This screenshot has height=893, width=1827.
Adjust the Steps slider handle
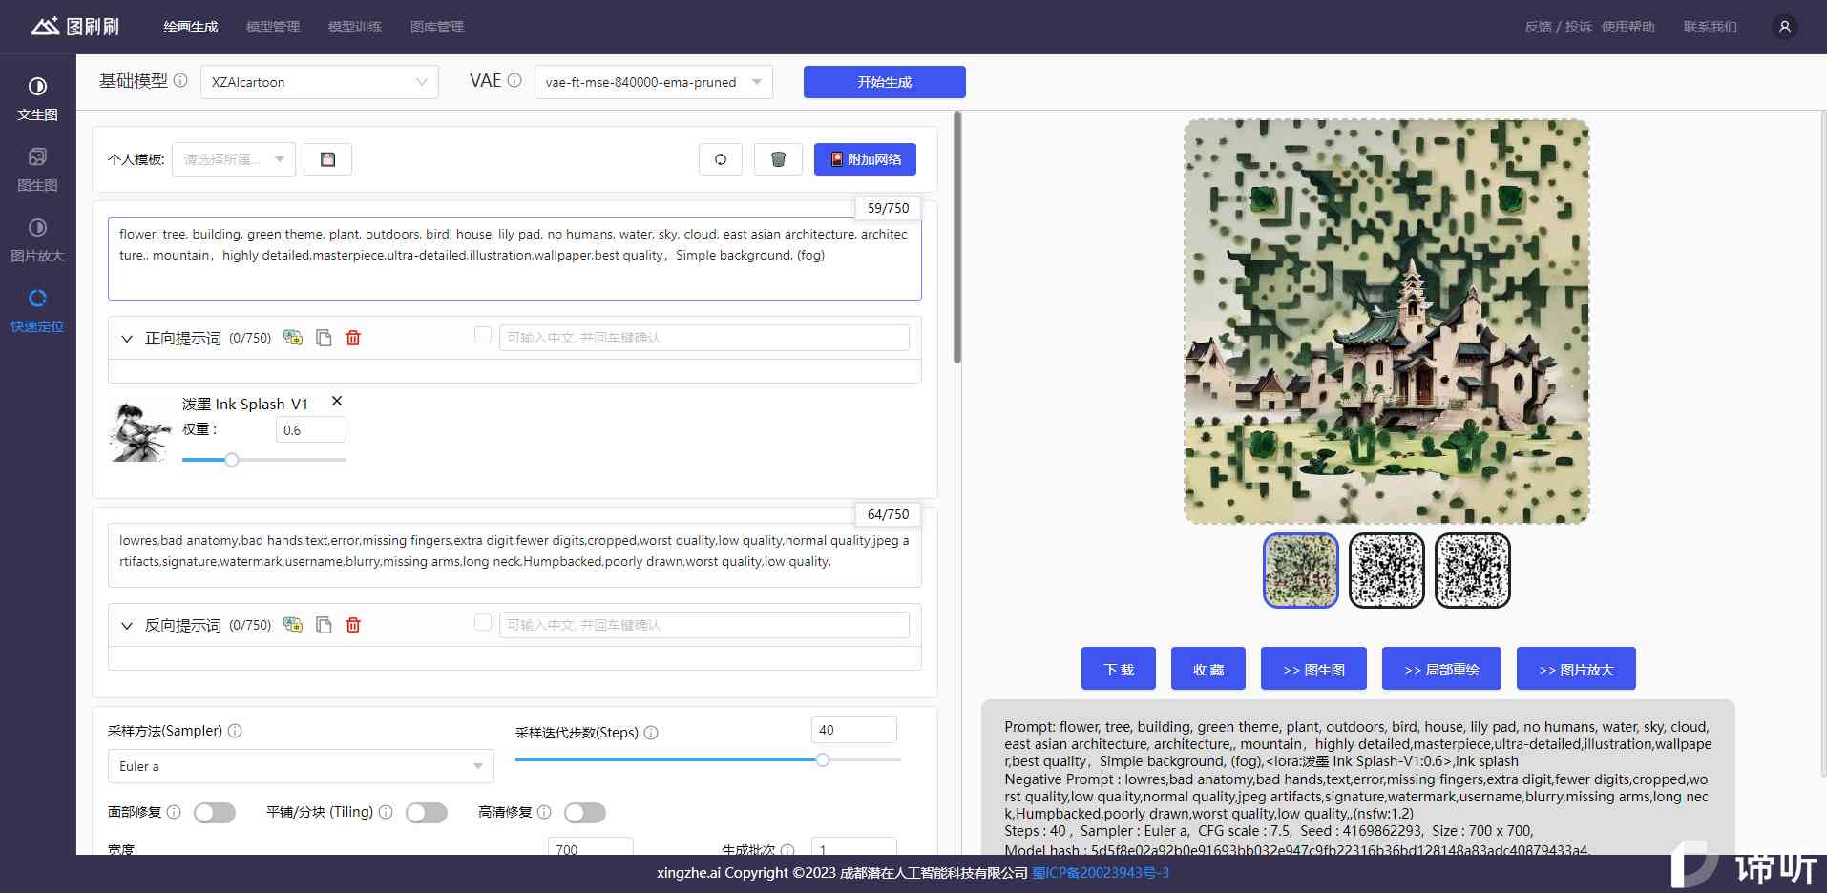click(x=823, y=759)
